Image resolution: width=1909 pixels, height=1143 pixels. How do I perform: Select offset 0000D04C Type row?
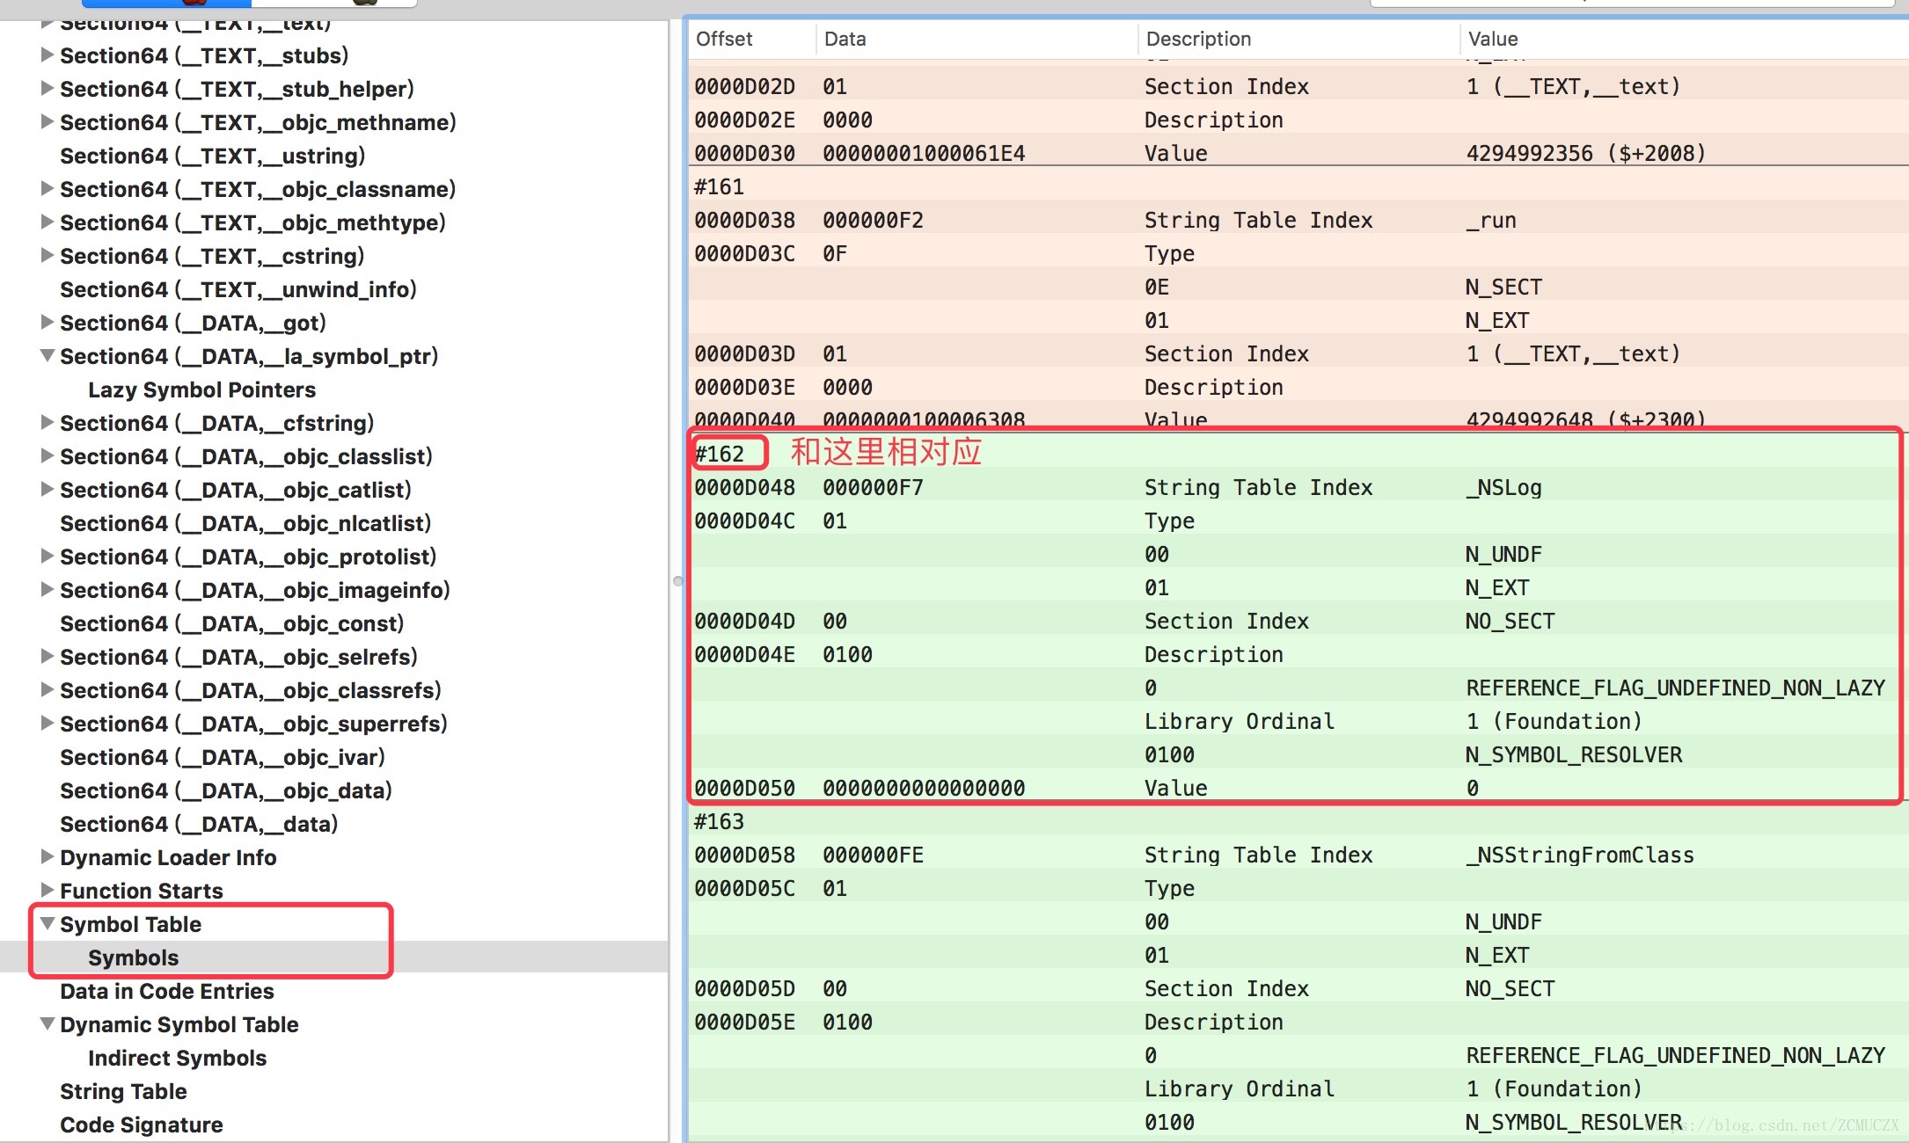pos(1298,521)
